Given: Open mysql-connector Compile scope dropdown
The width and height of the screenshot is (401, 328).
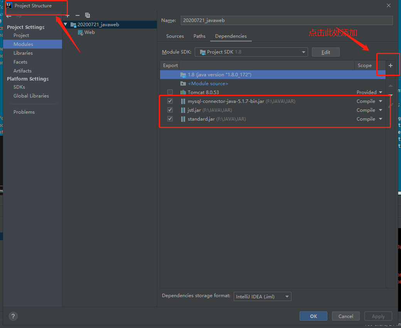Looking at the screenshot, I should tap(381, 101).
